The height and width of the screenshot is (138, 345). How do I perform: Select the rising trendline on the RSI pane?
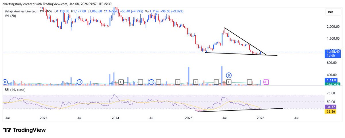click(x=240, y=110)
